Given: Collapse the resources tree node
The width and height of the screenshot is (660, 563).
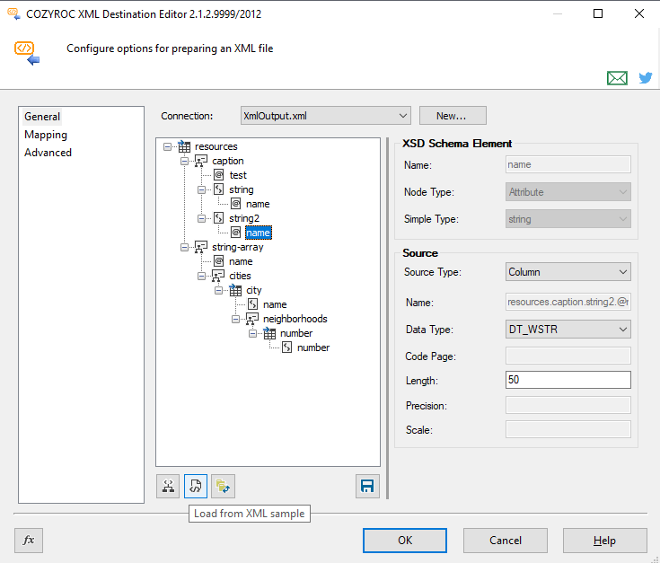Looking at the screenshot, I should pyautogui.click(x=168, y=147).
